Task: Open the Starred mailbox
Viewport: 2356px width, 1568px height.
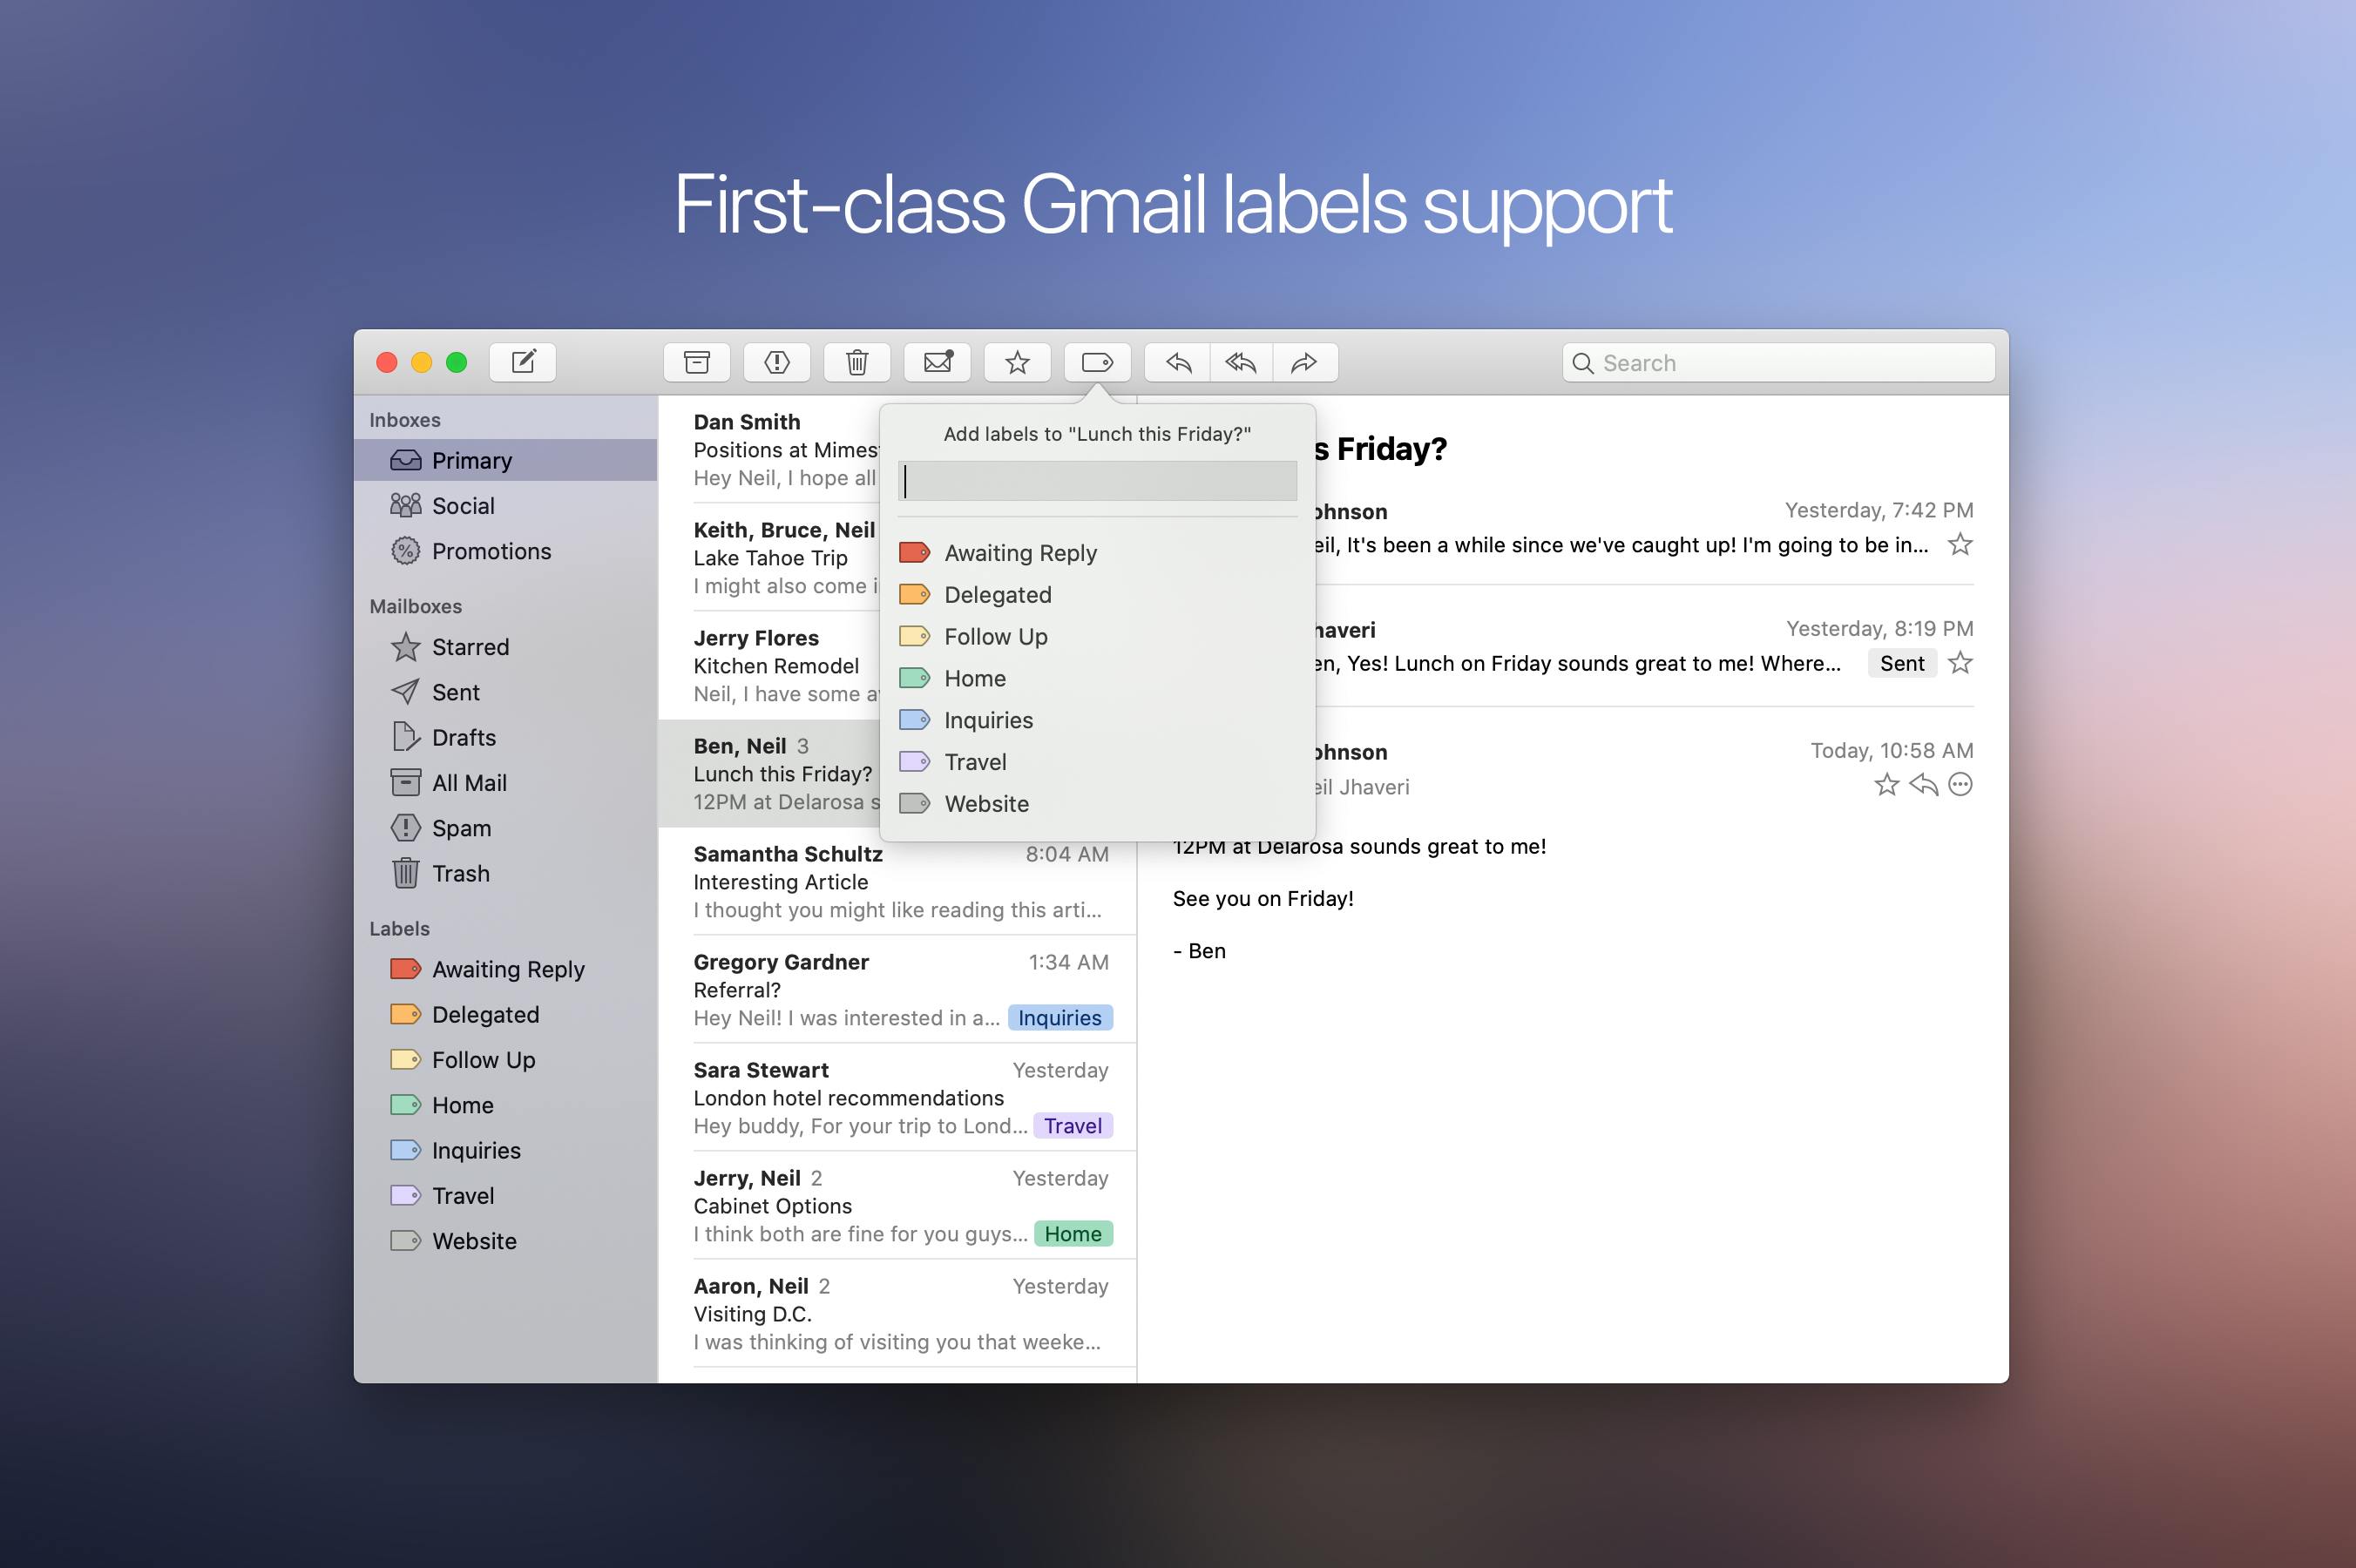Action: tap(506, 647)
